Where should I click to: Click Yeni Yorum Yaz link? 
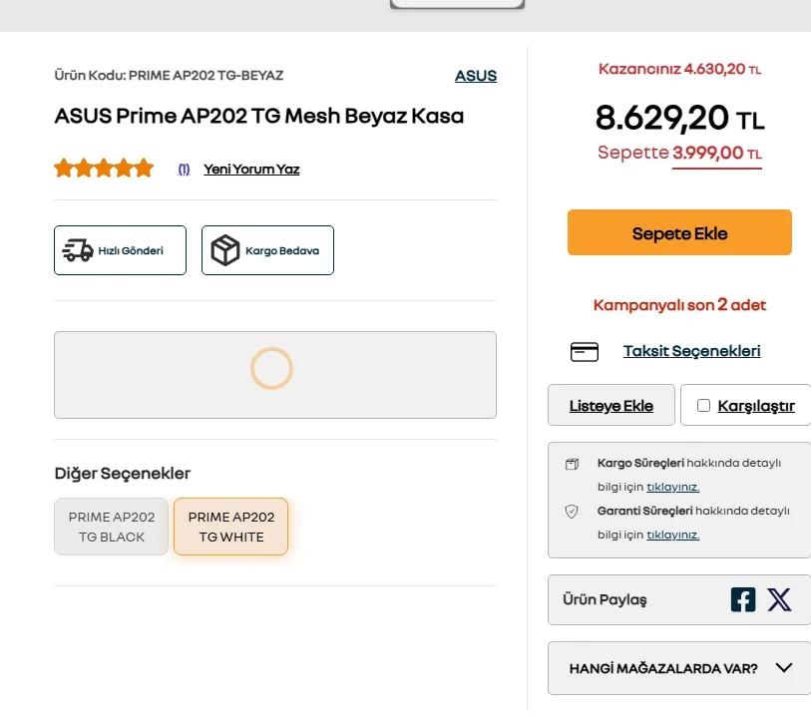click(x=251, y=170)
